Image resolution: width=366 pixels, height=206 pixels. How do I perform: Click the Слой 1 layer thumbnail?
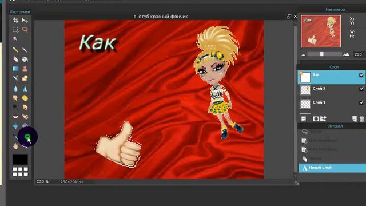[x=305, y=104]
